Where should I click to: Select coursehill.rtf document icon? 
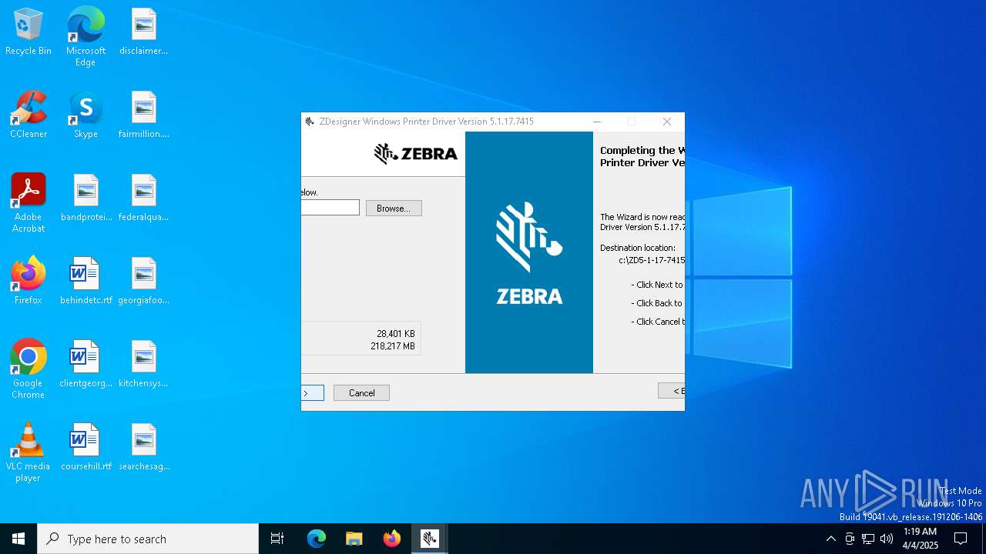[86, 448]
